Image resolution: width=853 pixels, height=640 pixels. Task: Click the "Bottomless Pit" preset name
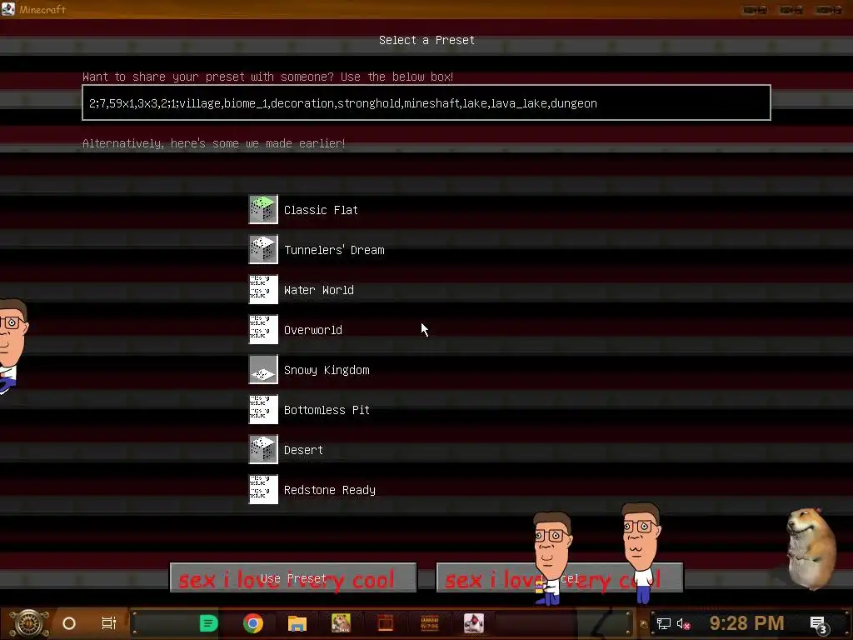[327, 410]
